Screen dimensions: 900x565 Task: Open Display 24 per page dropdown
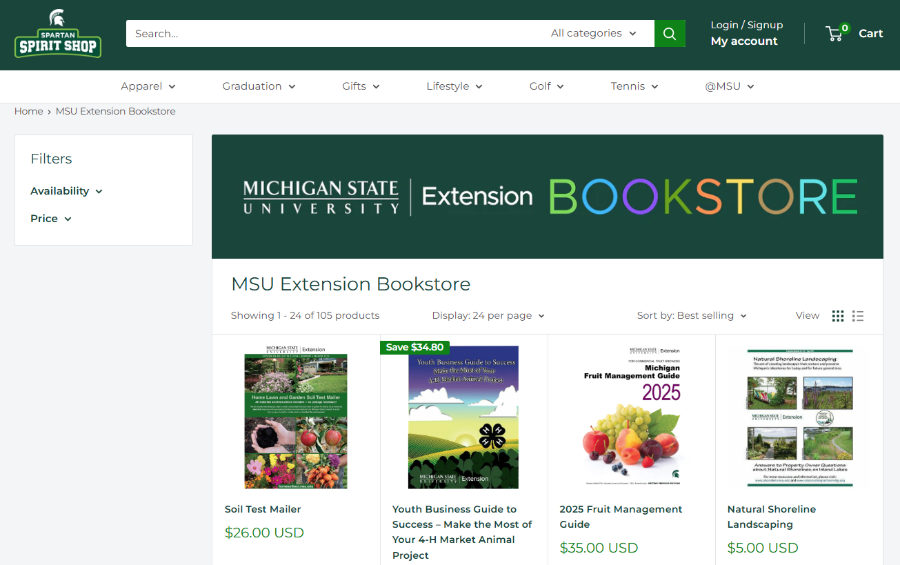pos(488,316)
